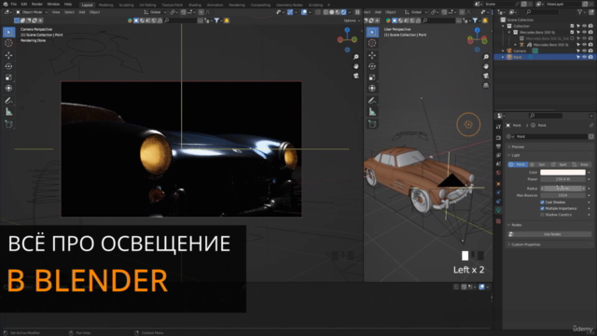Activate Select Box tool in left viewport

8,32
